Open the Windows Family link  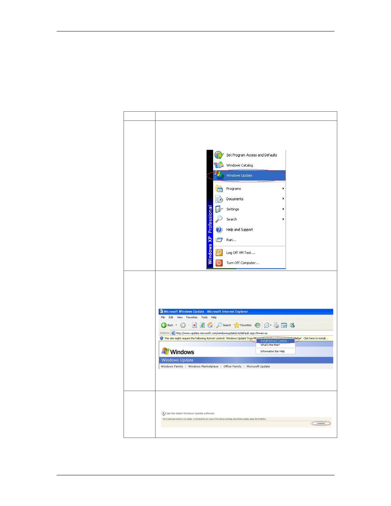172,366
